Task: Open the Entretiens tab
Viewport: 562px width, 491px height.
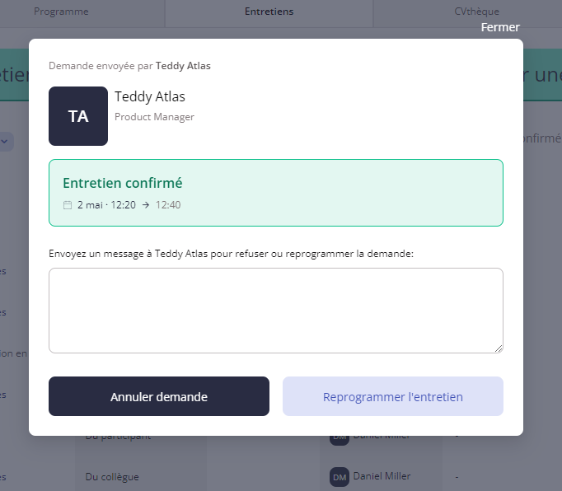Action: (269, 12)
